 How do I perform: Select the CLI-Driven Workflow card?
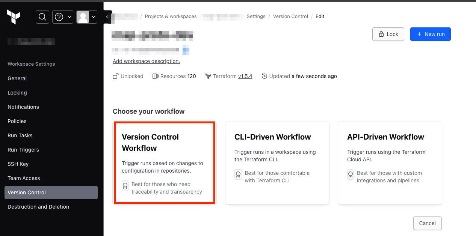point(277,163)
